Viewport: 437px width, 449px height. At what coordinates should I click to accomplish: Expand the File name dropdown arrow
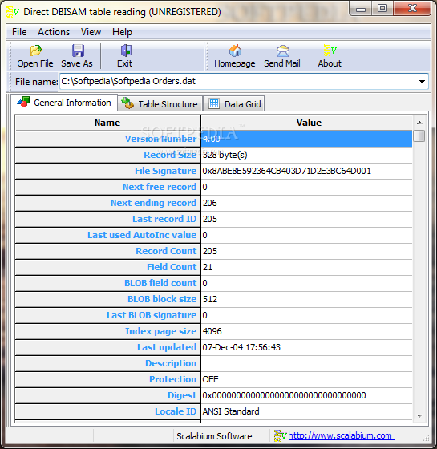click(422, 81)
